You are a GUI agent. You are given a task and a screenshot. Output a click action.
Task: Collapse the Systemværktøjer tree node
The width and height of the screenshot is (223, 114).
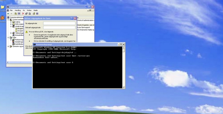[8, 20]
